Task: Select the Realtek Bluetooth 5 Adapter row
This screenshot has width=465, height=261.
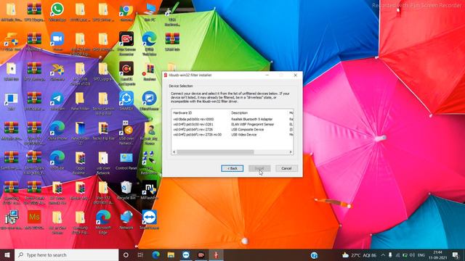Action: pos(232,119)
